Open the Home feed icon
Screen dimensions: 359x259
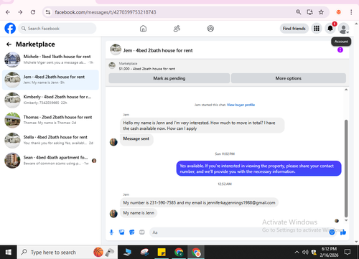[x=143, y=29]
